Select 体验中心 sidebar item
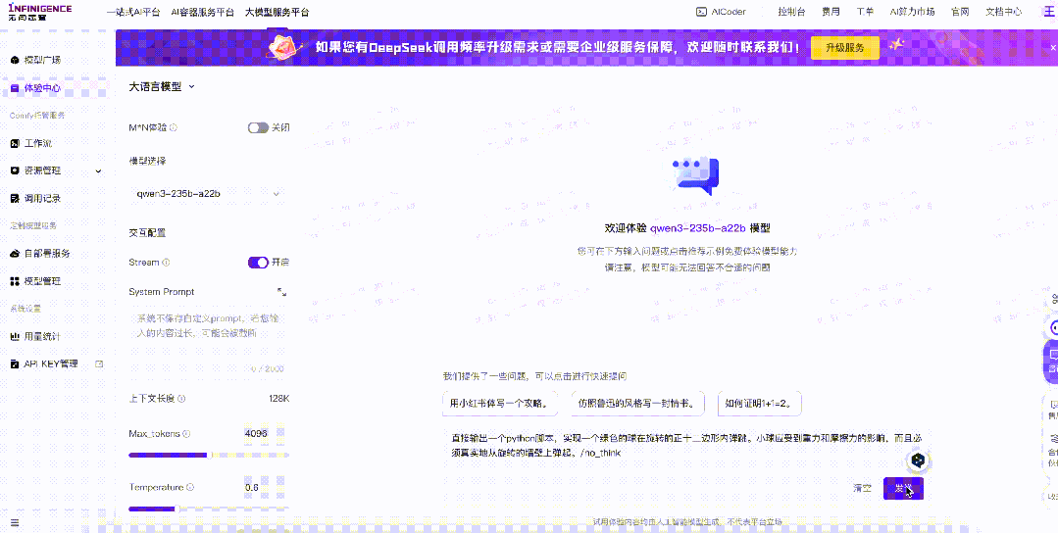Image resolution: width=1058 pixels, height=533 pixels. coord(42,87)
